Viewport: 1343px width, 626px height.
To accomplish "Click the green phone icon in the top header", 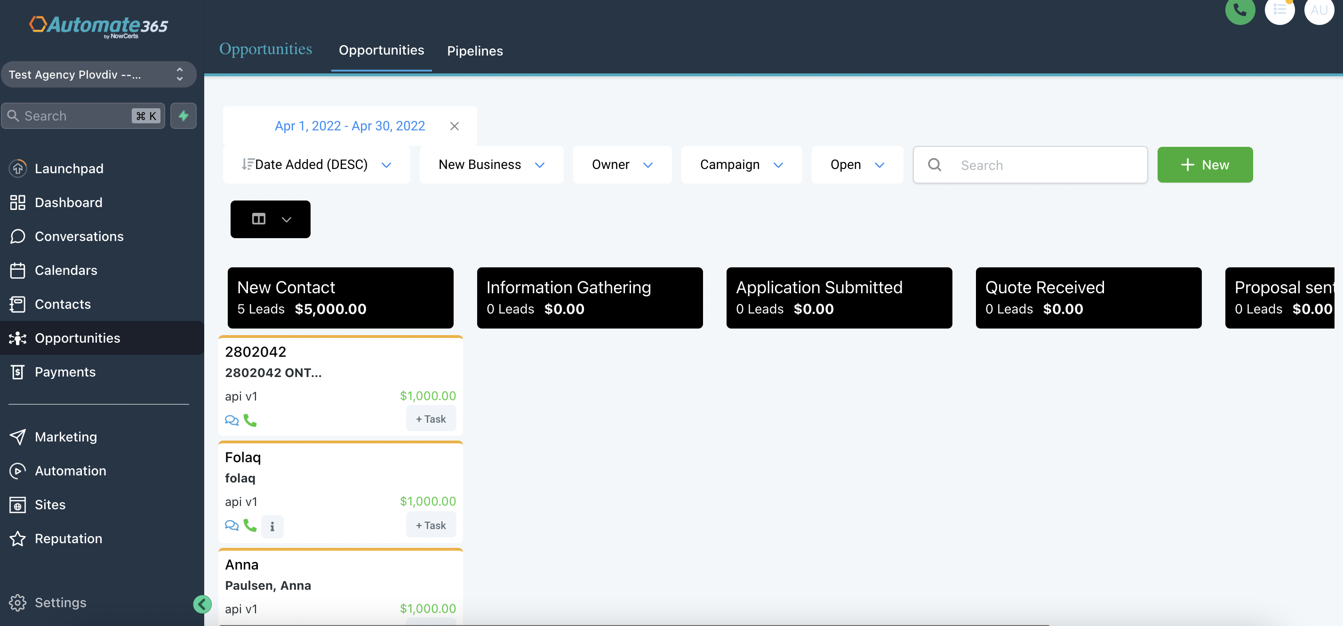I will [x=1240, y=10].
